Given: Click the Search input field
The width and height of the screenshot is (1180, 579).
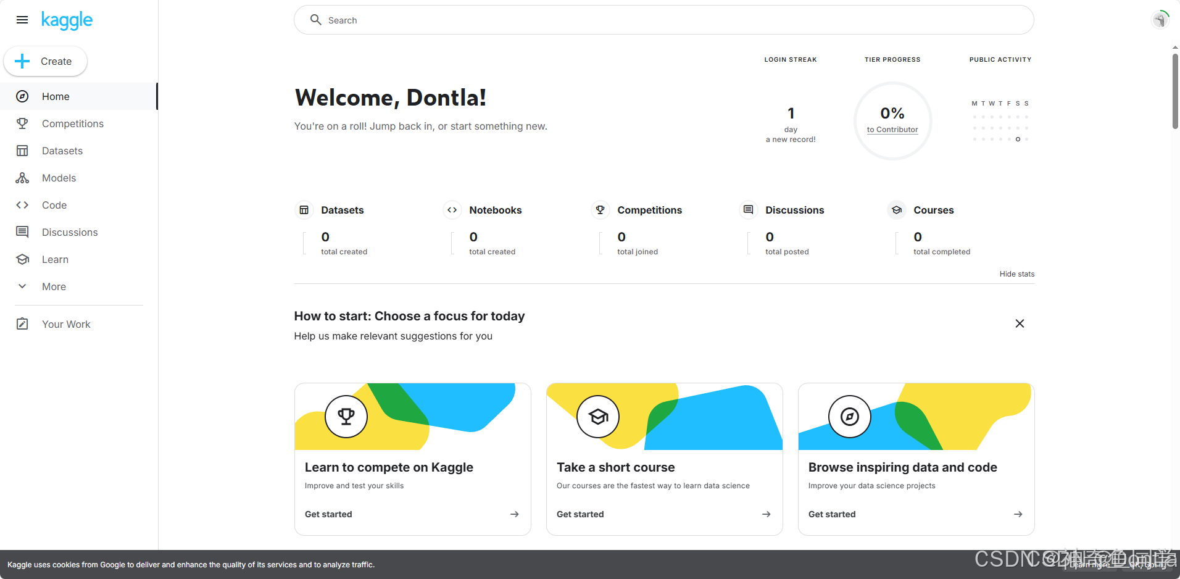Looking at the screenshot, I should (x=664, y=20).
